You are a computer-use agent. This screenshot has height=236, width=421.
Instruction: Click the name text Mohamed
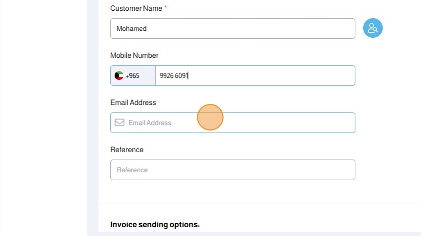click(x=131, y=28)
